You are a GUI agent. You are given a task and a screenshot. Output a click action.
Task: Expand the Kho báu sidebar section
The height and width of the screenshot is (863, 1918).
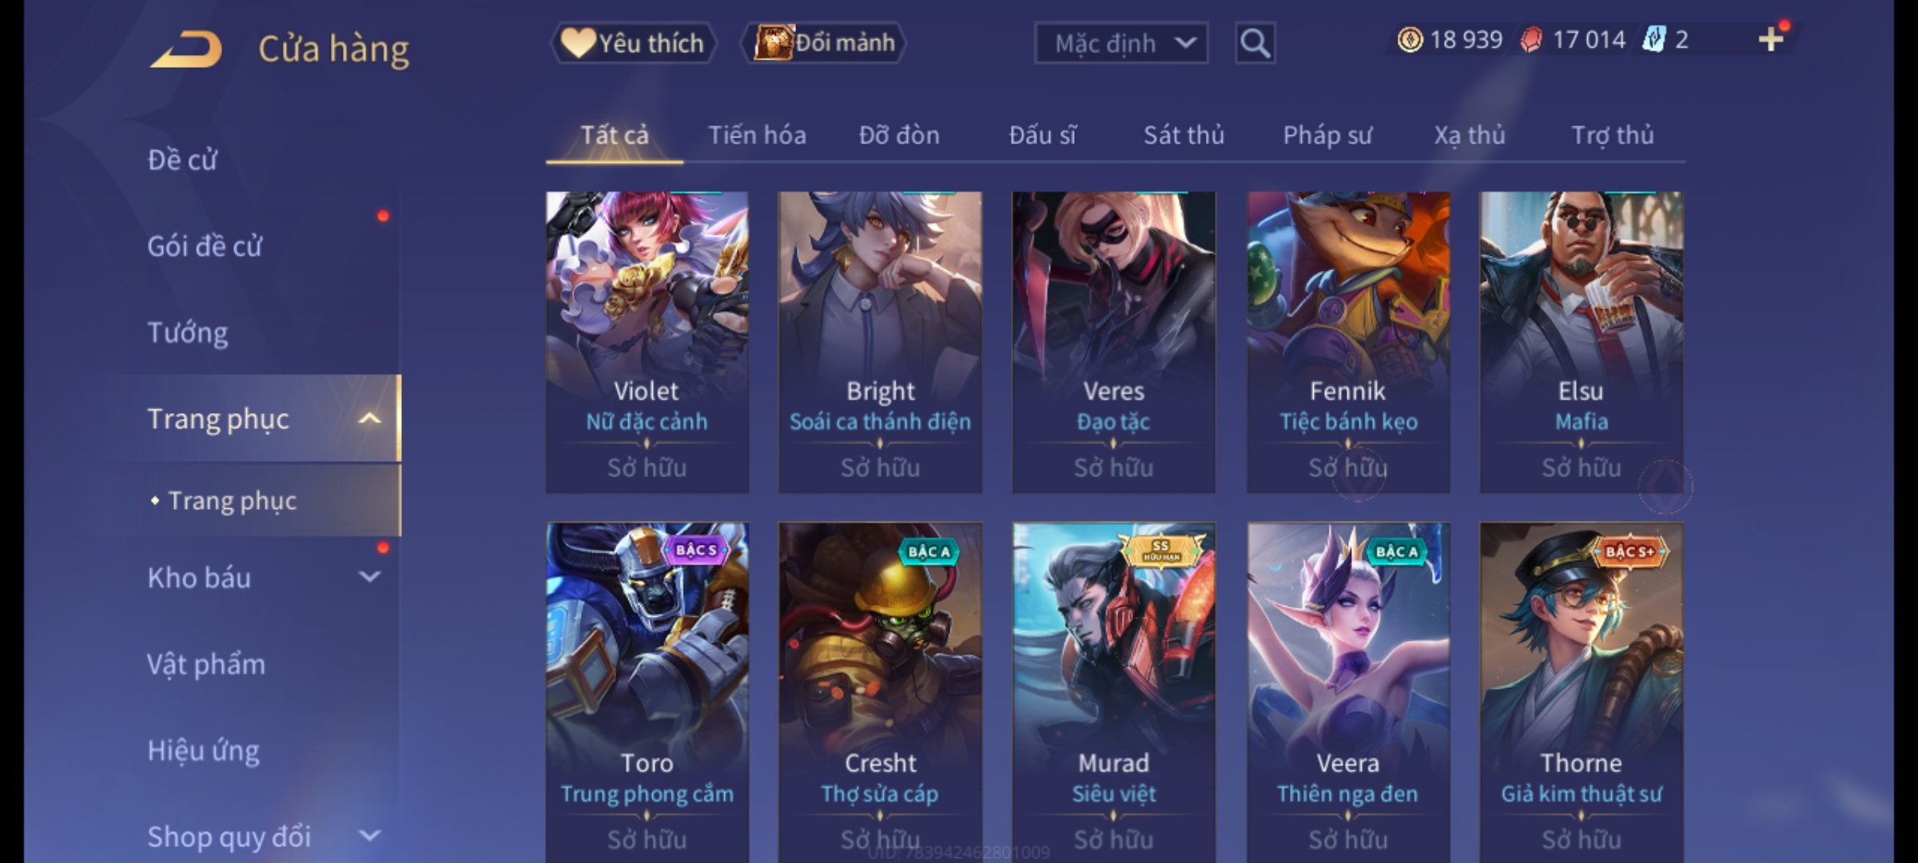(369, 576)
